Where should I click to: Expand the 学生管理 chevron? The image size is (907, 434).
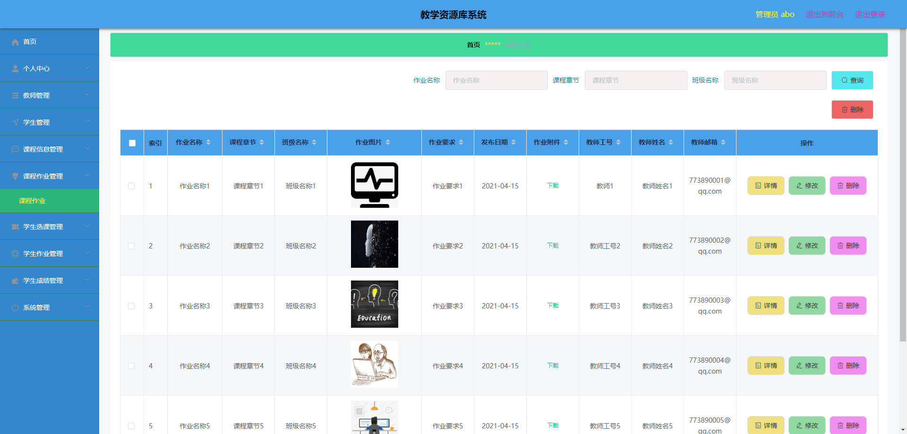coord(87,122)
